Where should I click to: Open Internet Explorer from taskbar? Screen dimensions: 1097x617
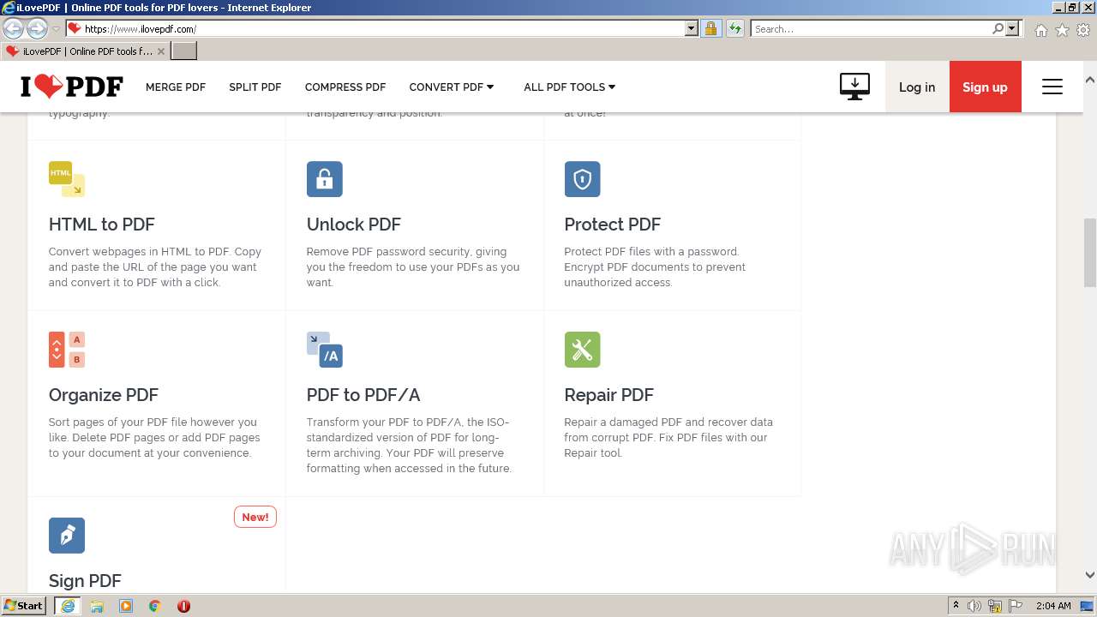pyautogui.click(x=68, y=606)
